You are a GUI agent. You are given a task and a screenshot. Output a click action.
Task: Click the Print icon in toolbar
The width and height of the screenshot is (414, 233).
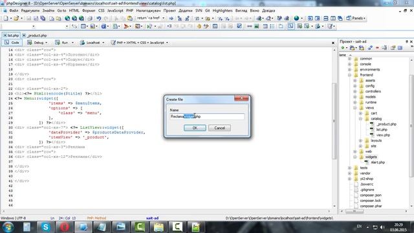(90, 18)
